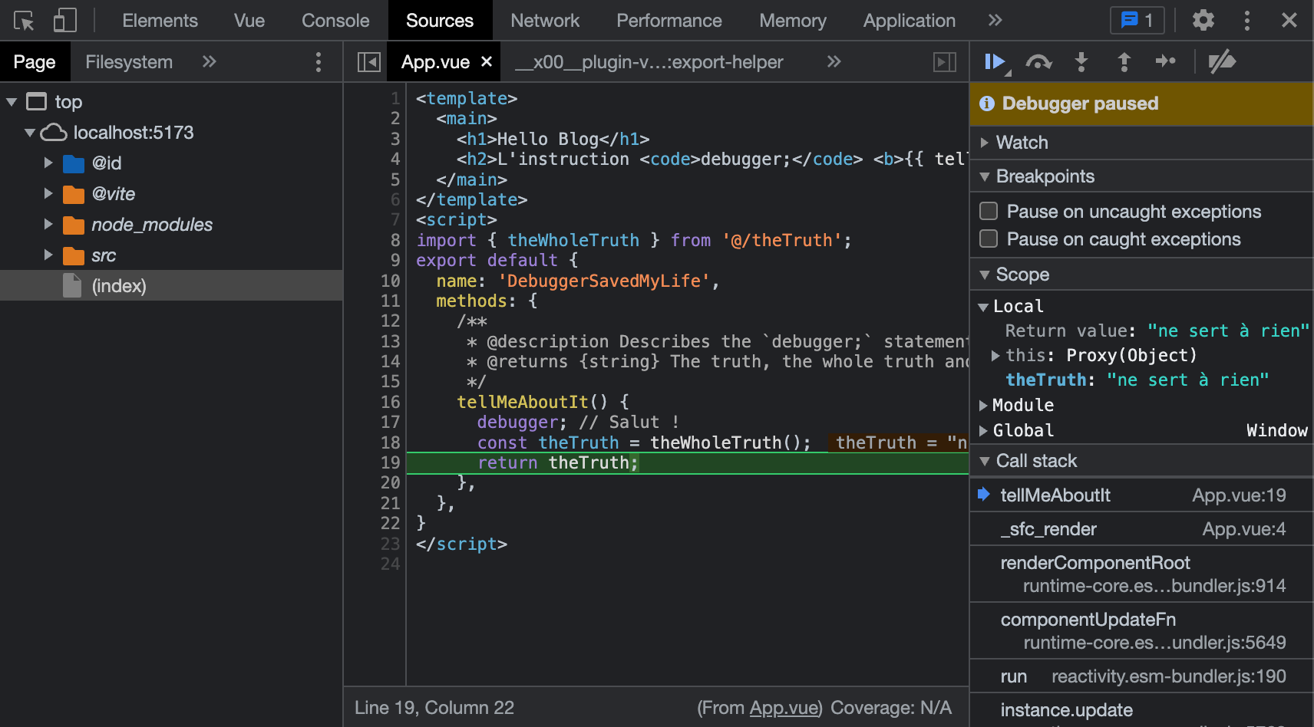This screenshot has width=1314, height=727.
Task: Enable pause on caught exceptions
Action: pos(989,239)
